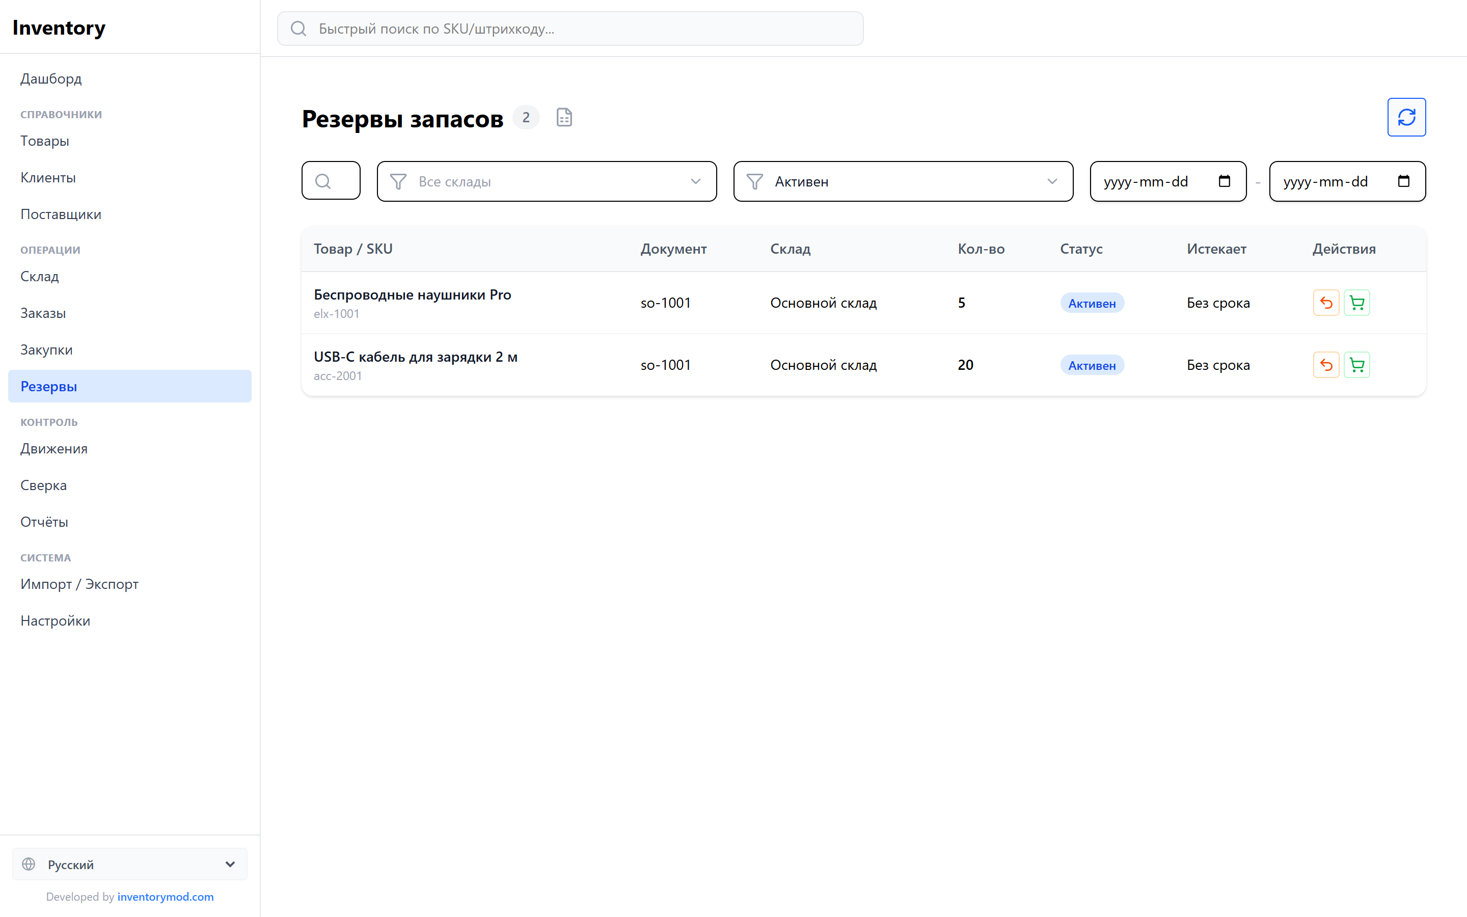Click the Беспроводные наушники Pro product name

click(x=412, y=295)
